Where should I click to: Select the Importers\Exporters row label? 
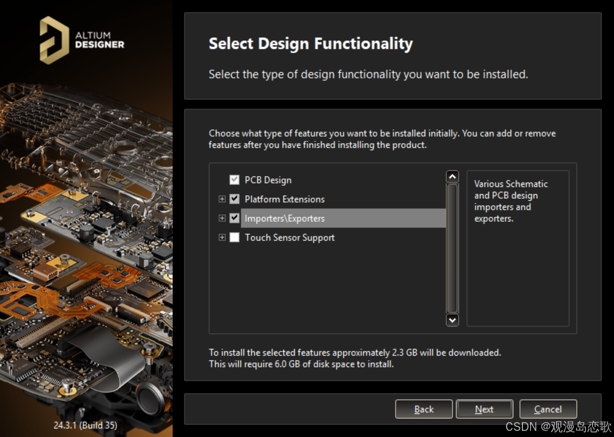click(x=284, y=218)
